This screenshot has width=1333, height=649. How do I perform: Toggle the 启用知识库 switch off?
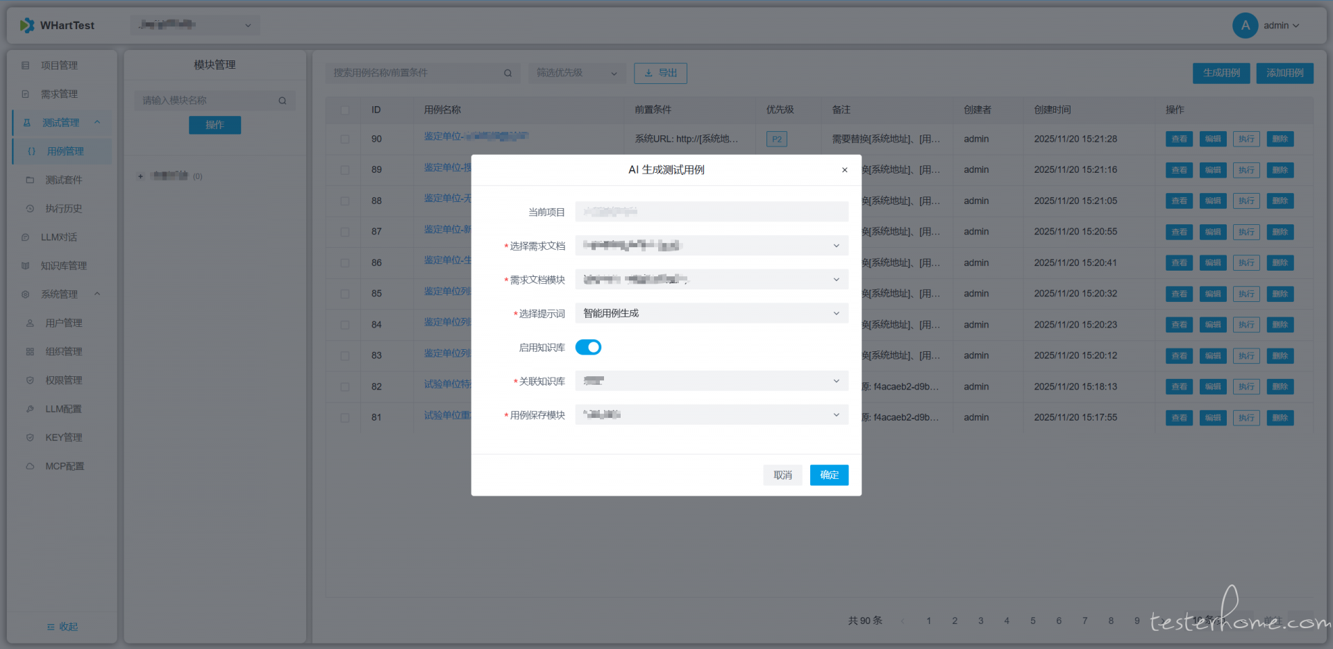point(588,347)
